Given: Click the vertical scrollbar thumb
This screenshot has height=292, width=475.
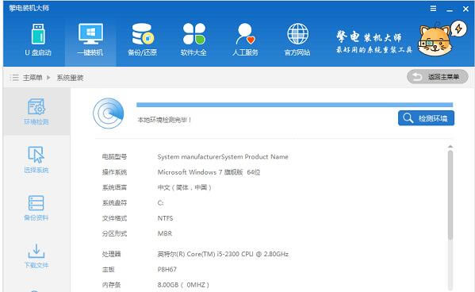Looking at the screenshot, I should pos(450,195).
